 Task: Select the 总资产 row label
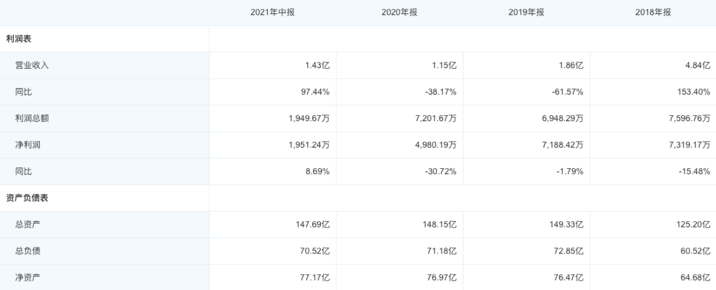click(x=28, y=224)
